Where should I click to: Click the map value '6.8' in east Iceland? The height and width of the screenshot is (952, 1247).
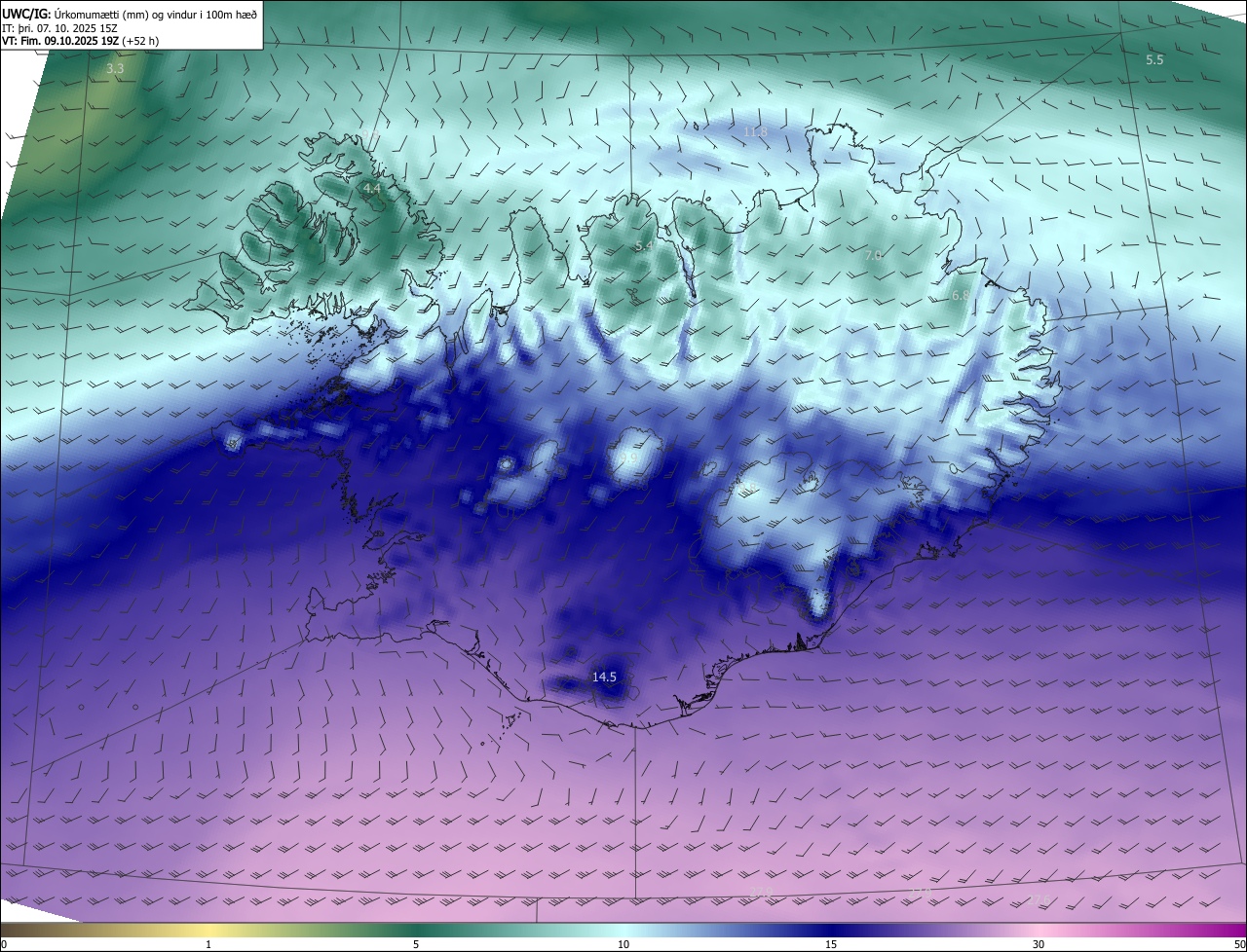[961, 295]
